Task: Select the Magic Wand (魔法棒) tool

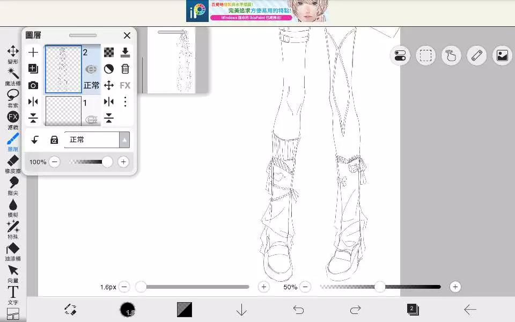Action: (x=13, y=76)
